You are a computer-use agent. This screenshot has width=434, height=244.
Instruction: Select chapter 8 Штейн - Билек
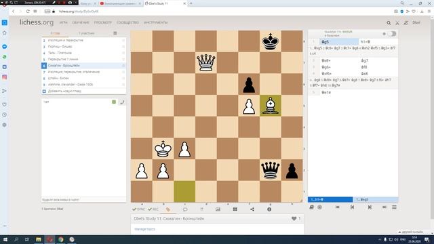[x=83, y=79]
